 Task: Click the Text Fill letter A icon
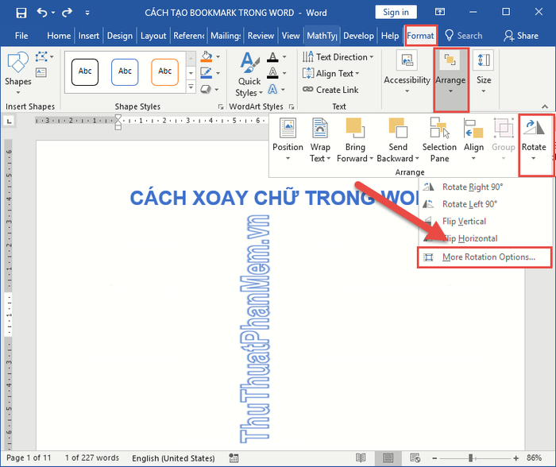pyautogui.click(x=272, y=56)
